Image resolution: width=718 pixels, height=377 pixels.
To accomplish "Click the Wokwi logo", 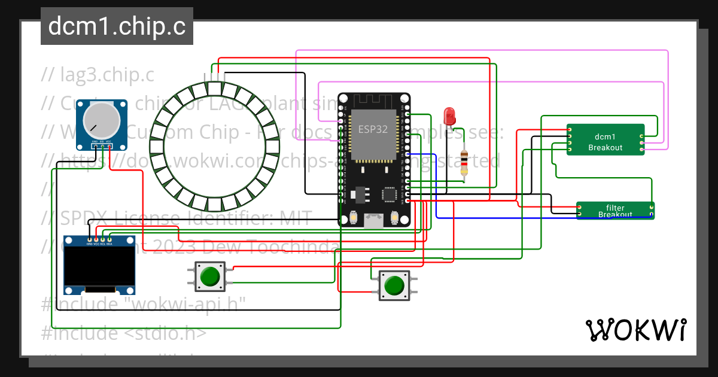I will (636, 329).
